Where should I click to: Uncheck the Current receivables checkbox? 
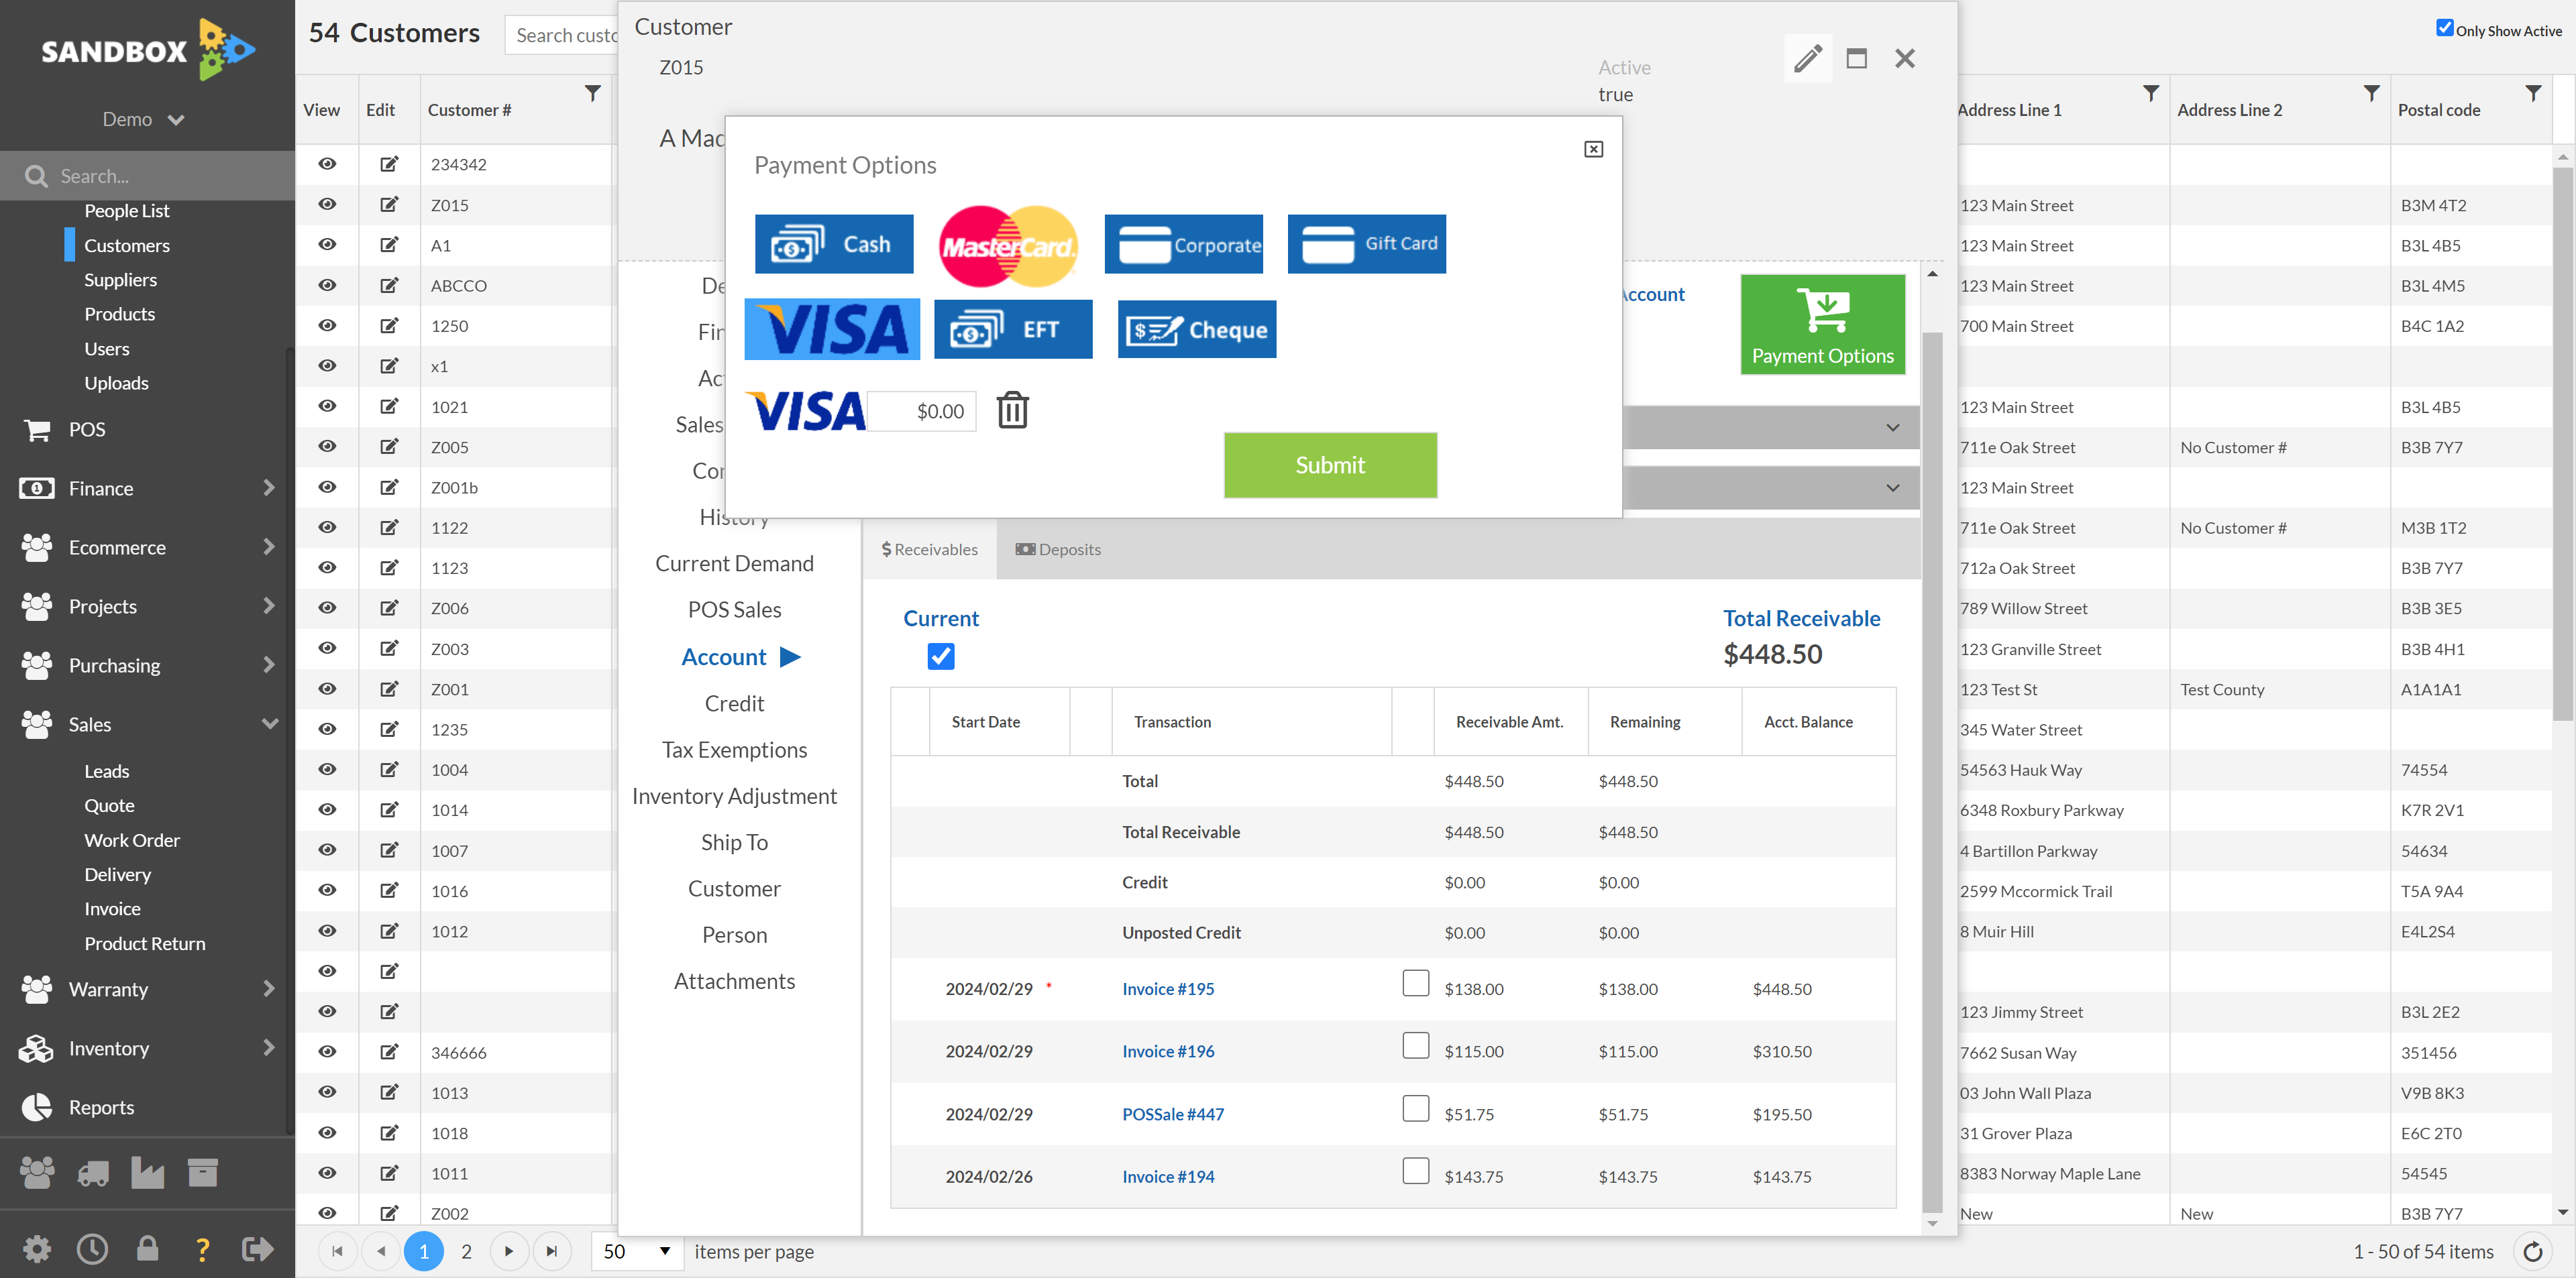pyautogui.click(x=940, y=656)
